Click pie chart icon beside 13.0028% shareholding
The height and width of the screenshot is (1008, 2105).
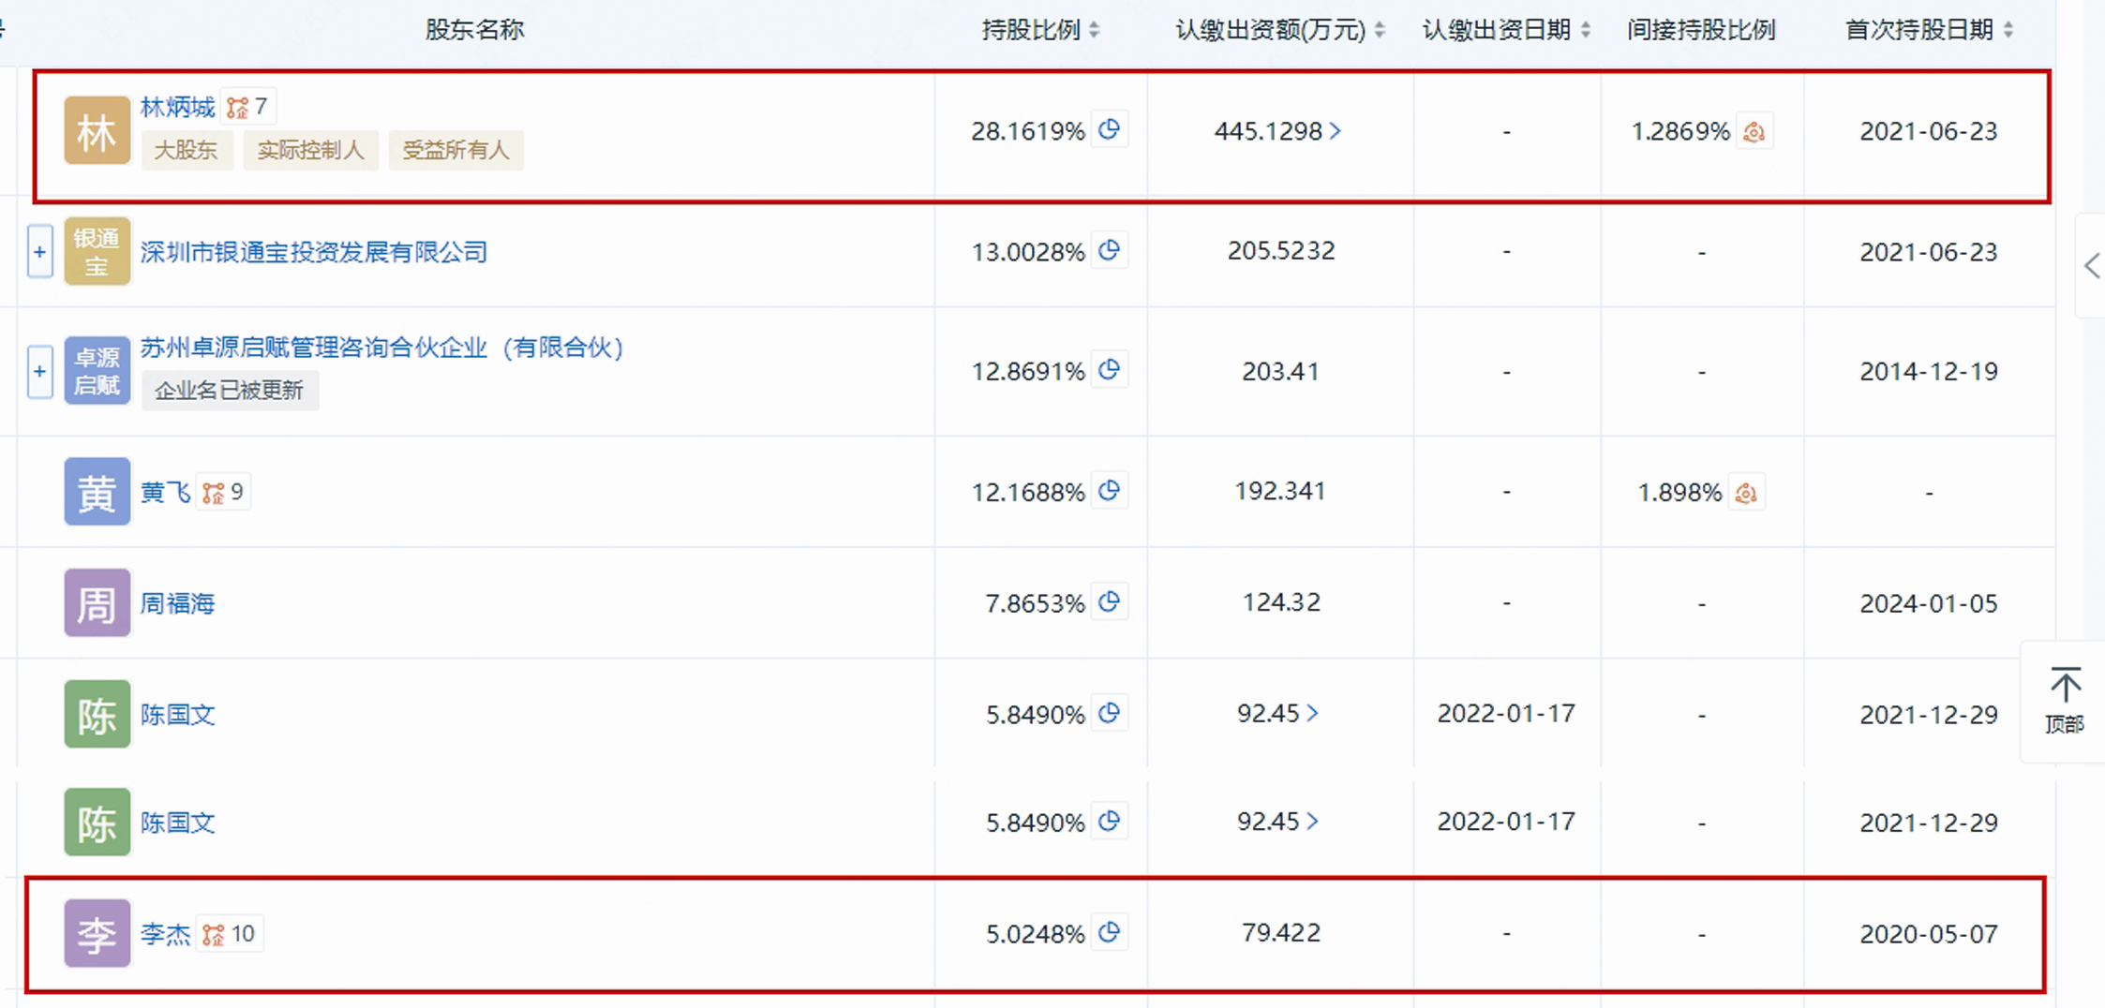coord(1109,250)
